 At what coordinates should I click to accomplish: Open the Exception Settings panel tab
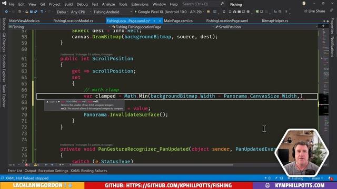[53, 171]
